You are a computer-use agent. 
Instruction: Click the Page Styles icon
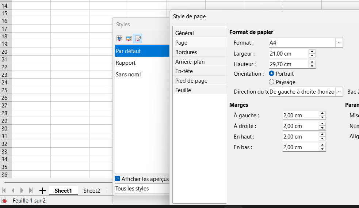click(x=138, y=38)
